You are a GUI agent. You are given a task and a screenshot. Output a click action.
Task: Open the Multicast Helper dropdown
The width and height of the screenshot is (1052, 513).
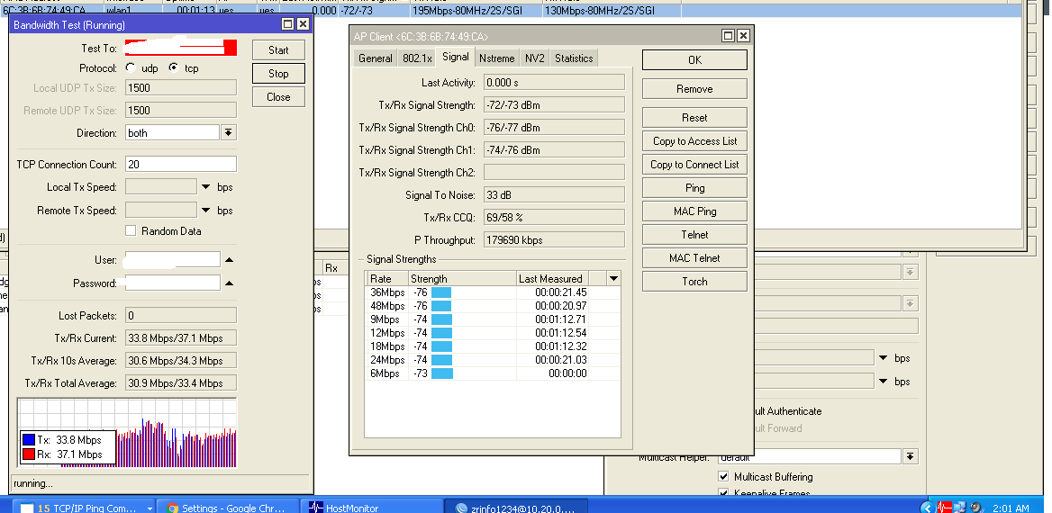[910, 456]
